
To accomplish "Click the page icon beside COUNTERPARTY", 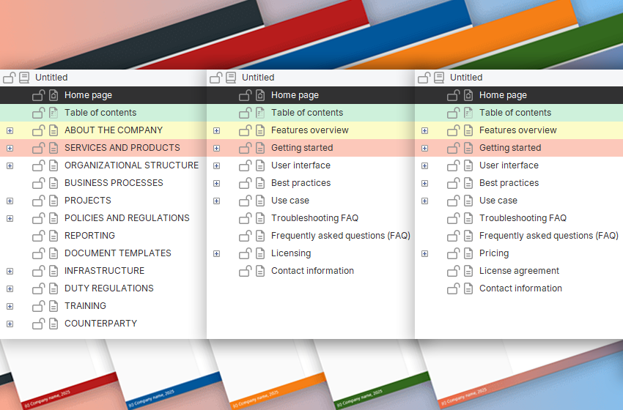I will [x=54, y=324].
